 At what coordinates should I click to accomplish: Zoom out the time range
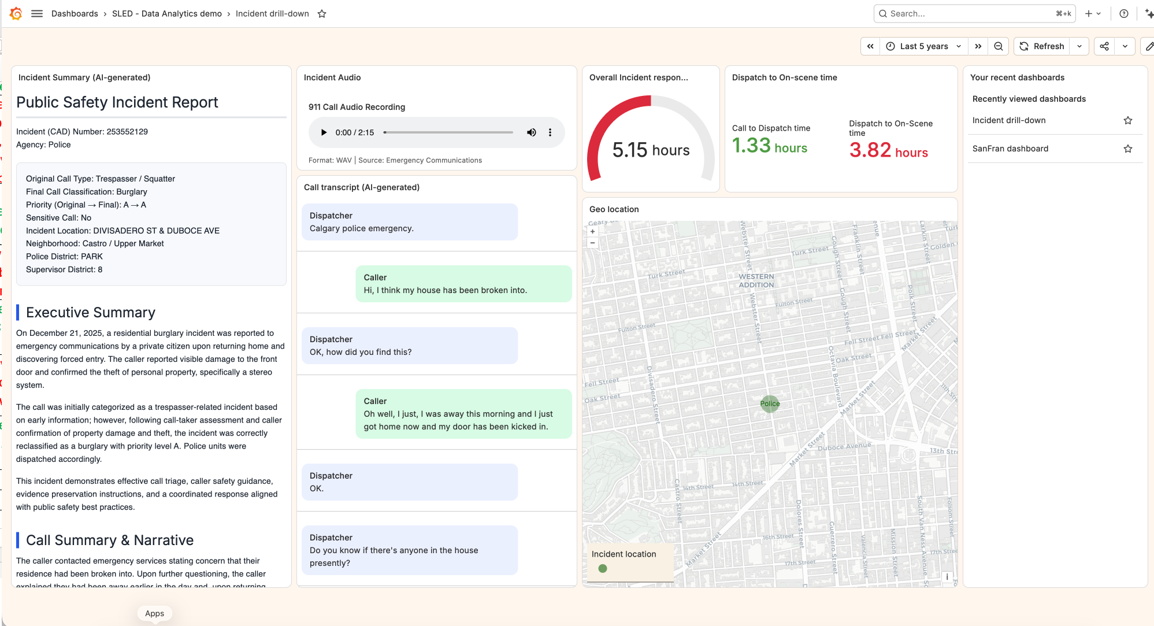[x=999, y=46]
